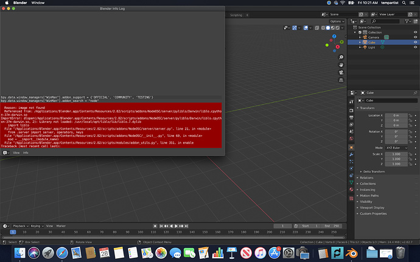Image resolution: width=420 pixels, height=262 pixels.
Task: Click the viewport pan hand icon
Action: [341, 65]
